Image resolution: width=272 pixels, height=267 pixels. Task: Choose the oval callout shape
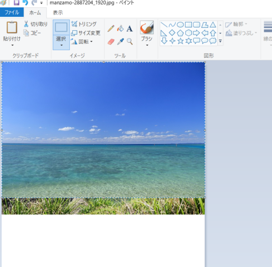[205, 41]
